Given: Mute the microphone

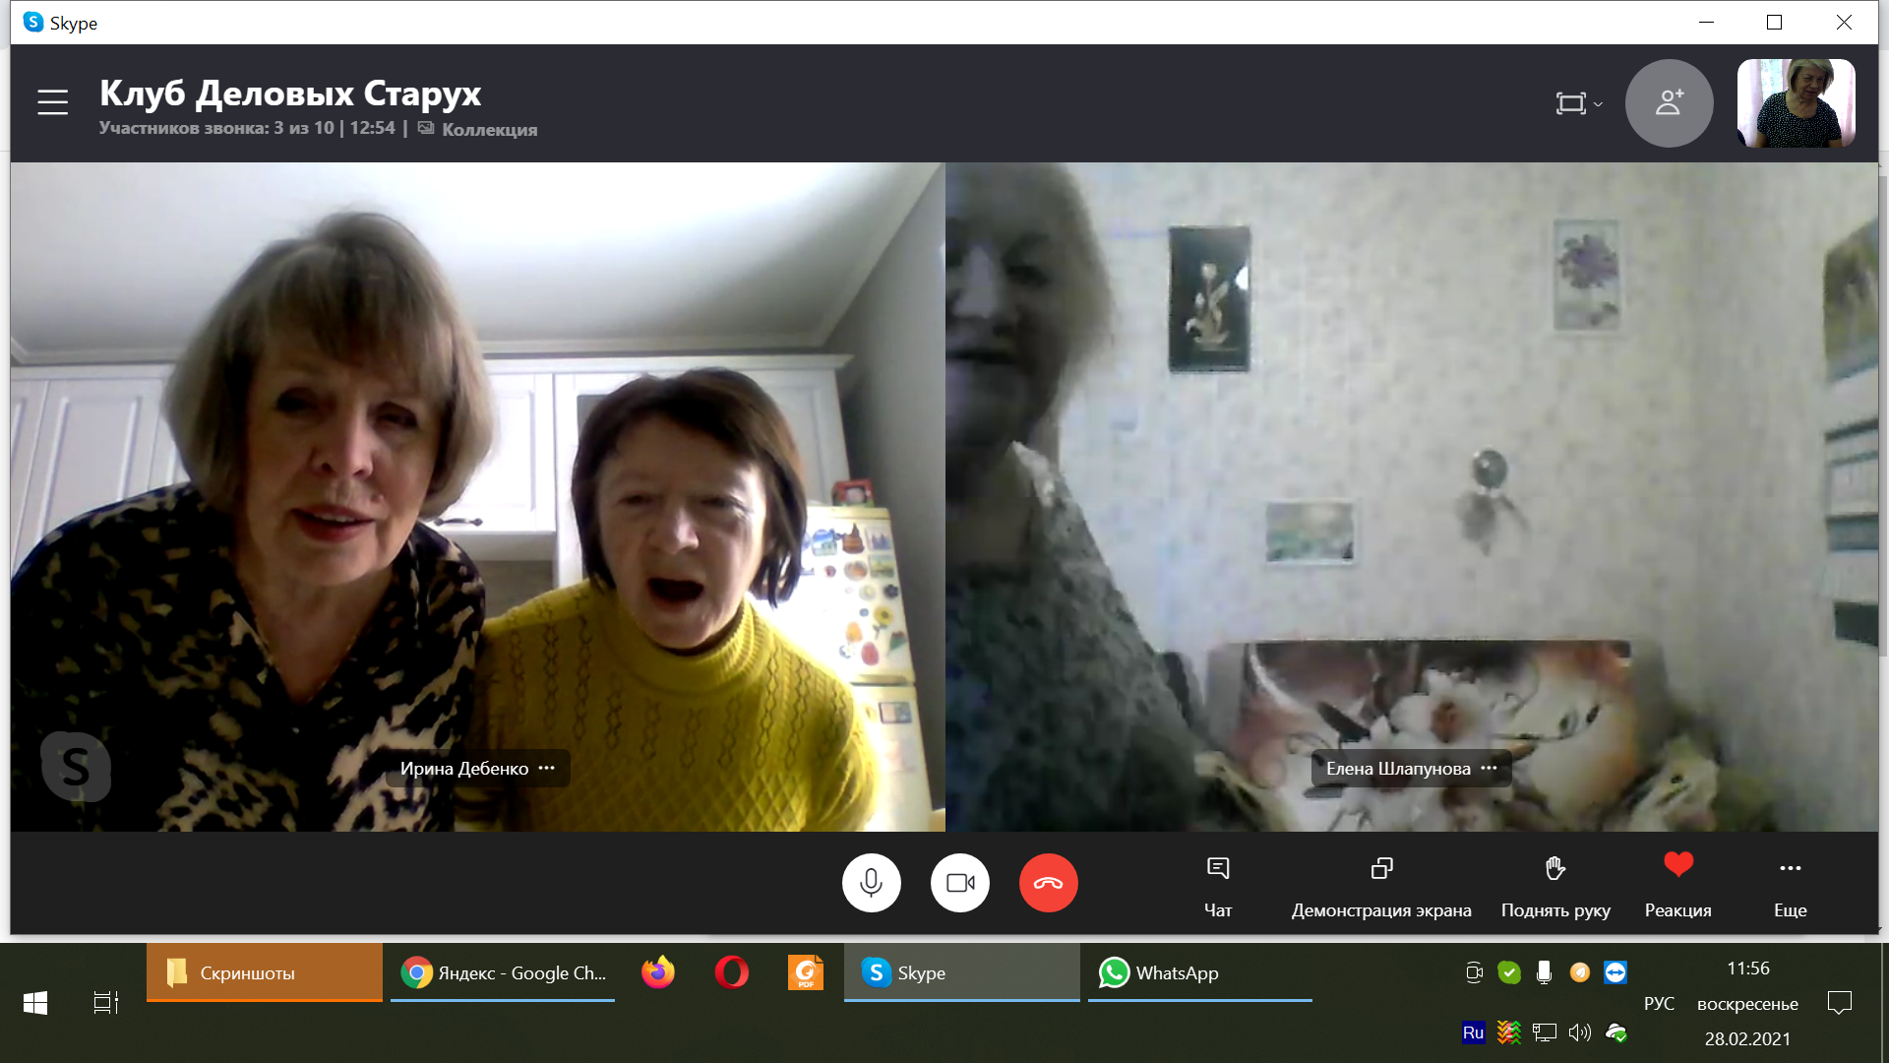Looking at the screenshot, I should [871, 883].
